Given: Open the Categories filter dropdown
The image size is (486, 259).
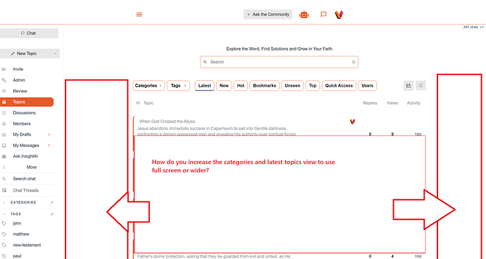Looking at the screenshot, I should [149, 86].
